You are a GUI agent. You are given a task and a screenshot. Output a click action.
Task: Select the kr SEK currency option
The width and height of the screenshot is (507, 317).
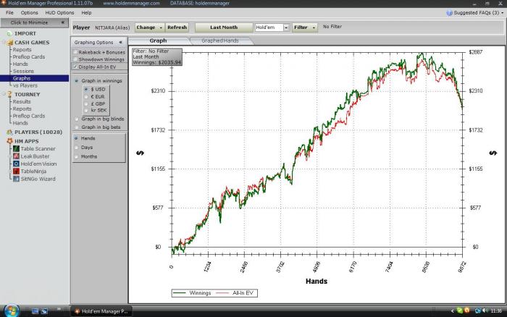[x=86, y=110]
